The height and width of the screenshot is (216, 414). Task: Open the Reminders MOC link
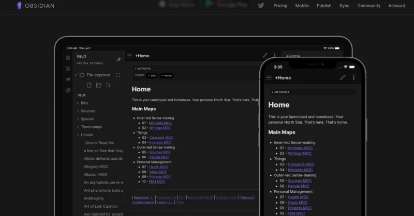pos(200,197)
